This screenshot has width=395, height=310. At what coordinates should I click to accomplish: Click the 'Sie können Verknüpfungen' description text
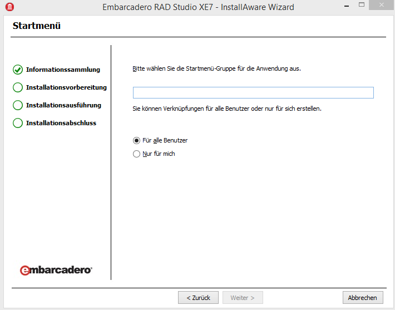[227, 109]
